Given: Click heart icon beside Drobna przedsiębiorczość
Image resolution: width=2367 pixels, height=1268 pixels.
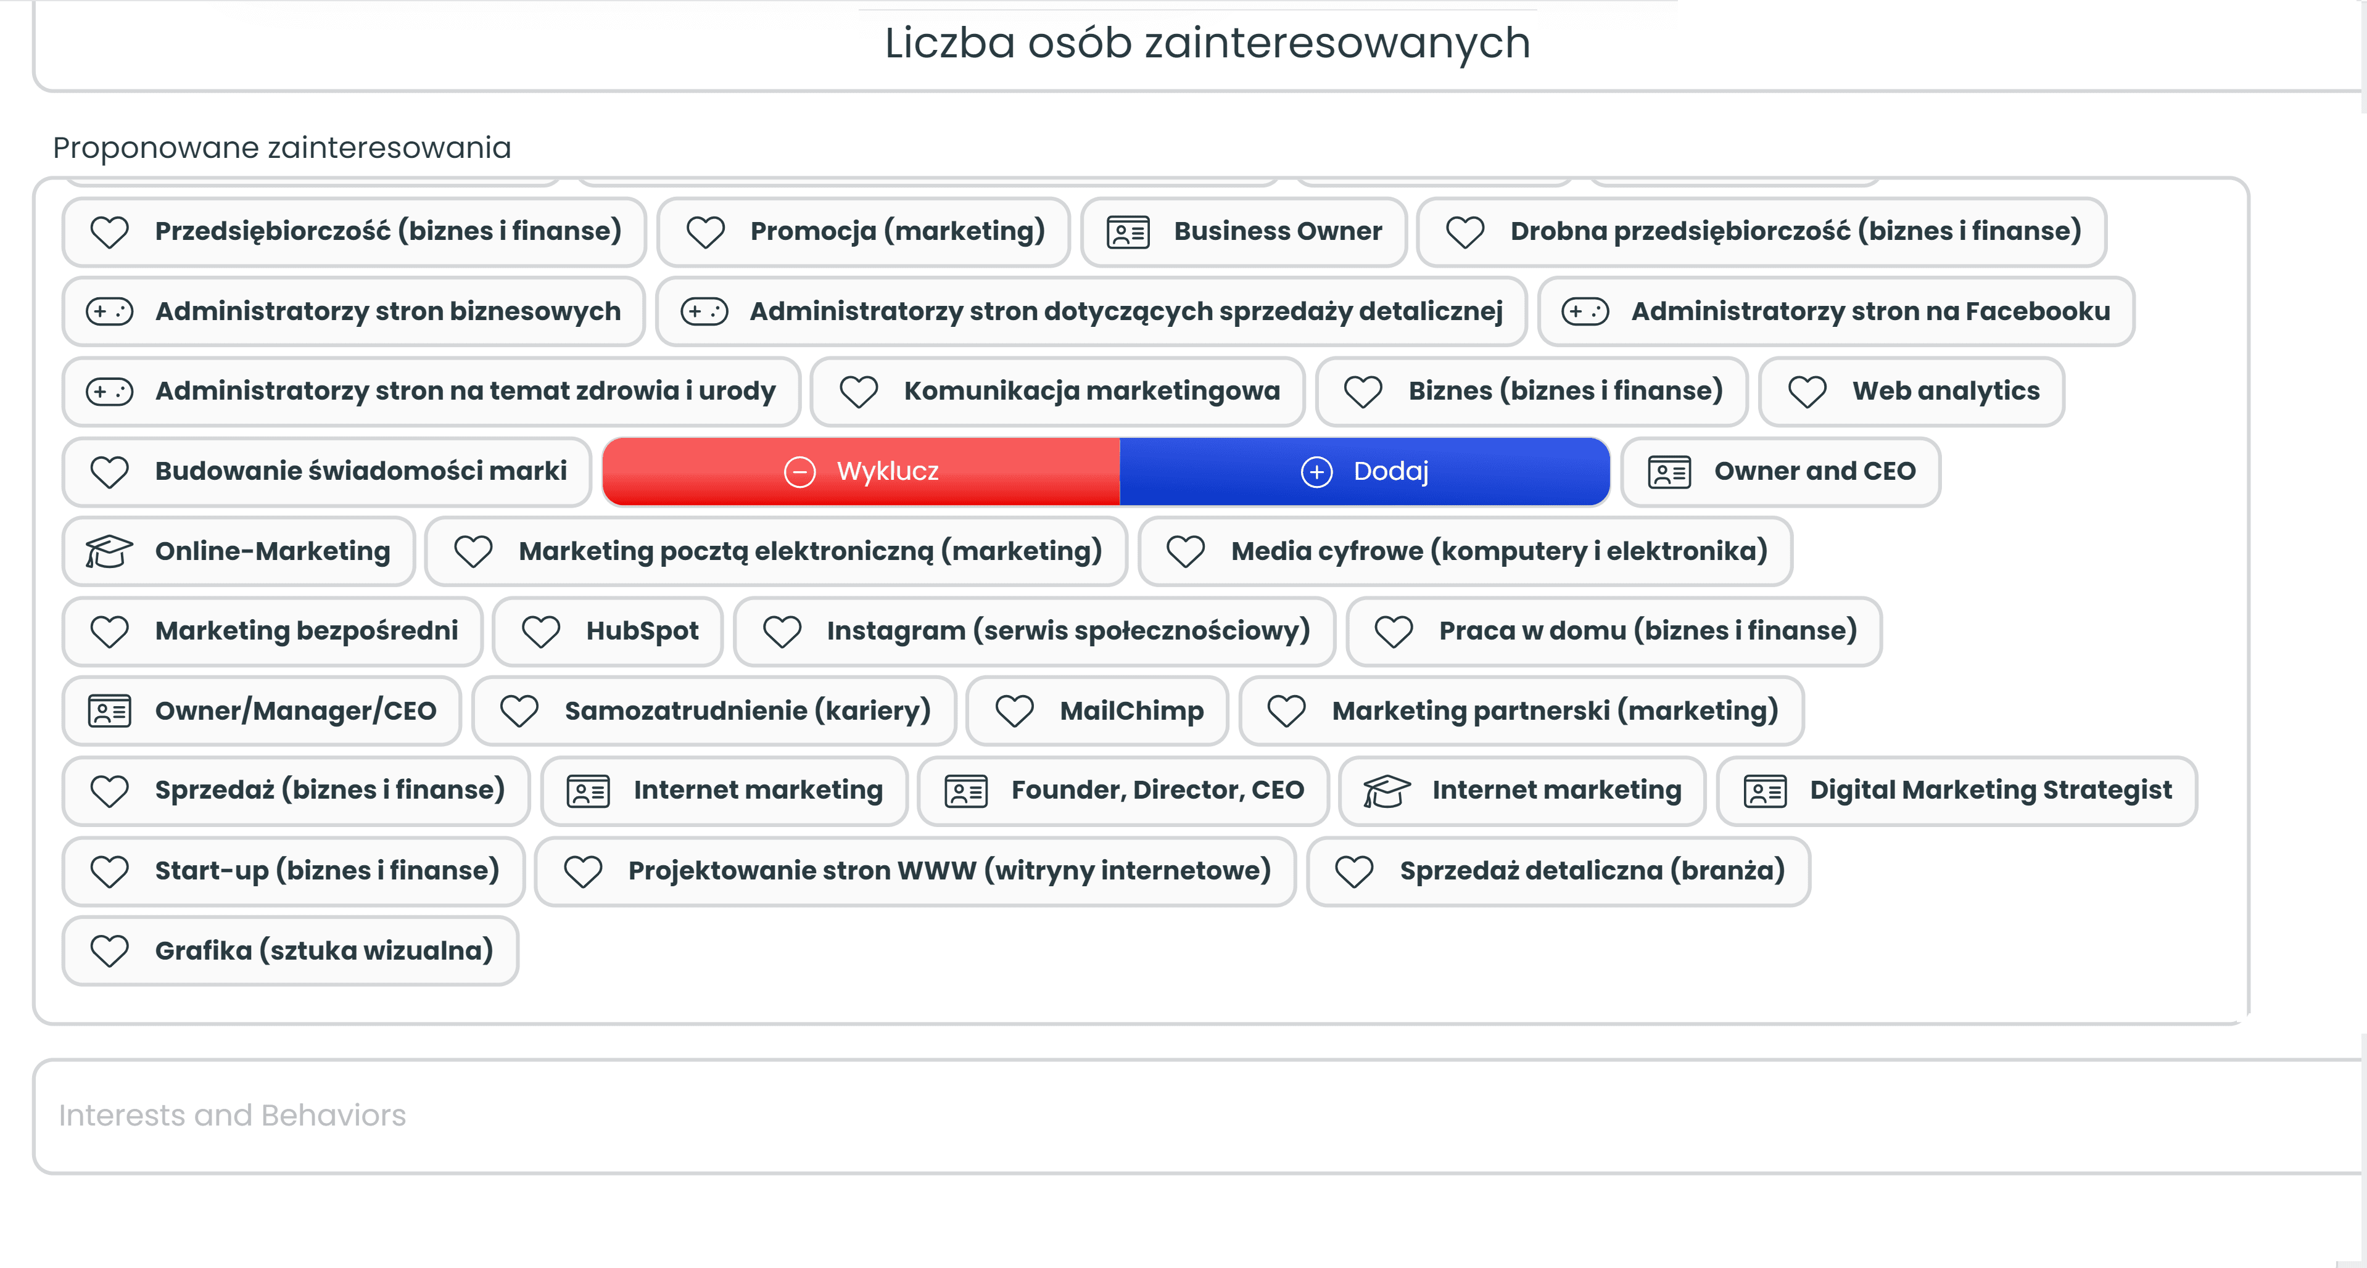Looking at the screenshot, I should tap(1464, 231).
